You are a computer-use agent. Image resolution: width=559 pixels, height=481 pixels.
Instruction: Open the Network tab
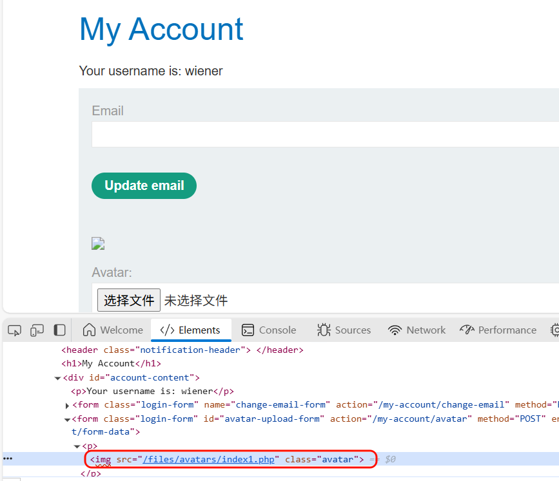[x=417, y=330]
